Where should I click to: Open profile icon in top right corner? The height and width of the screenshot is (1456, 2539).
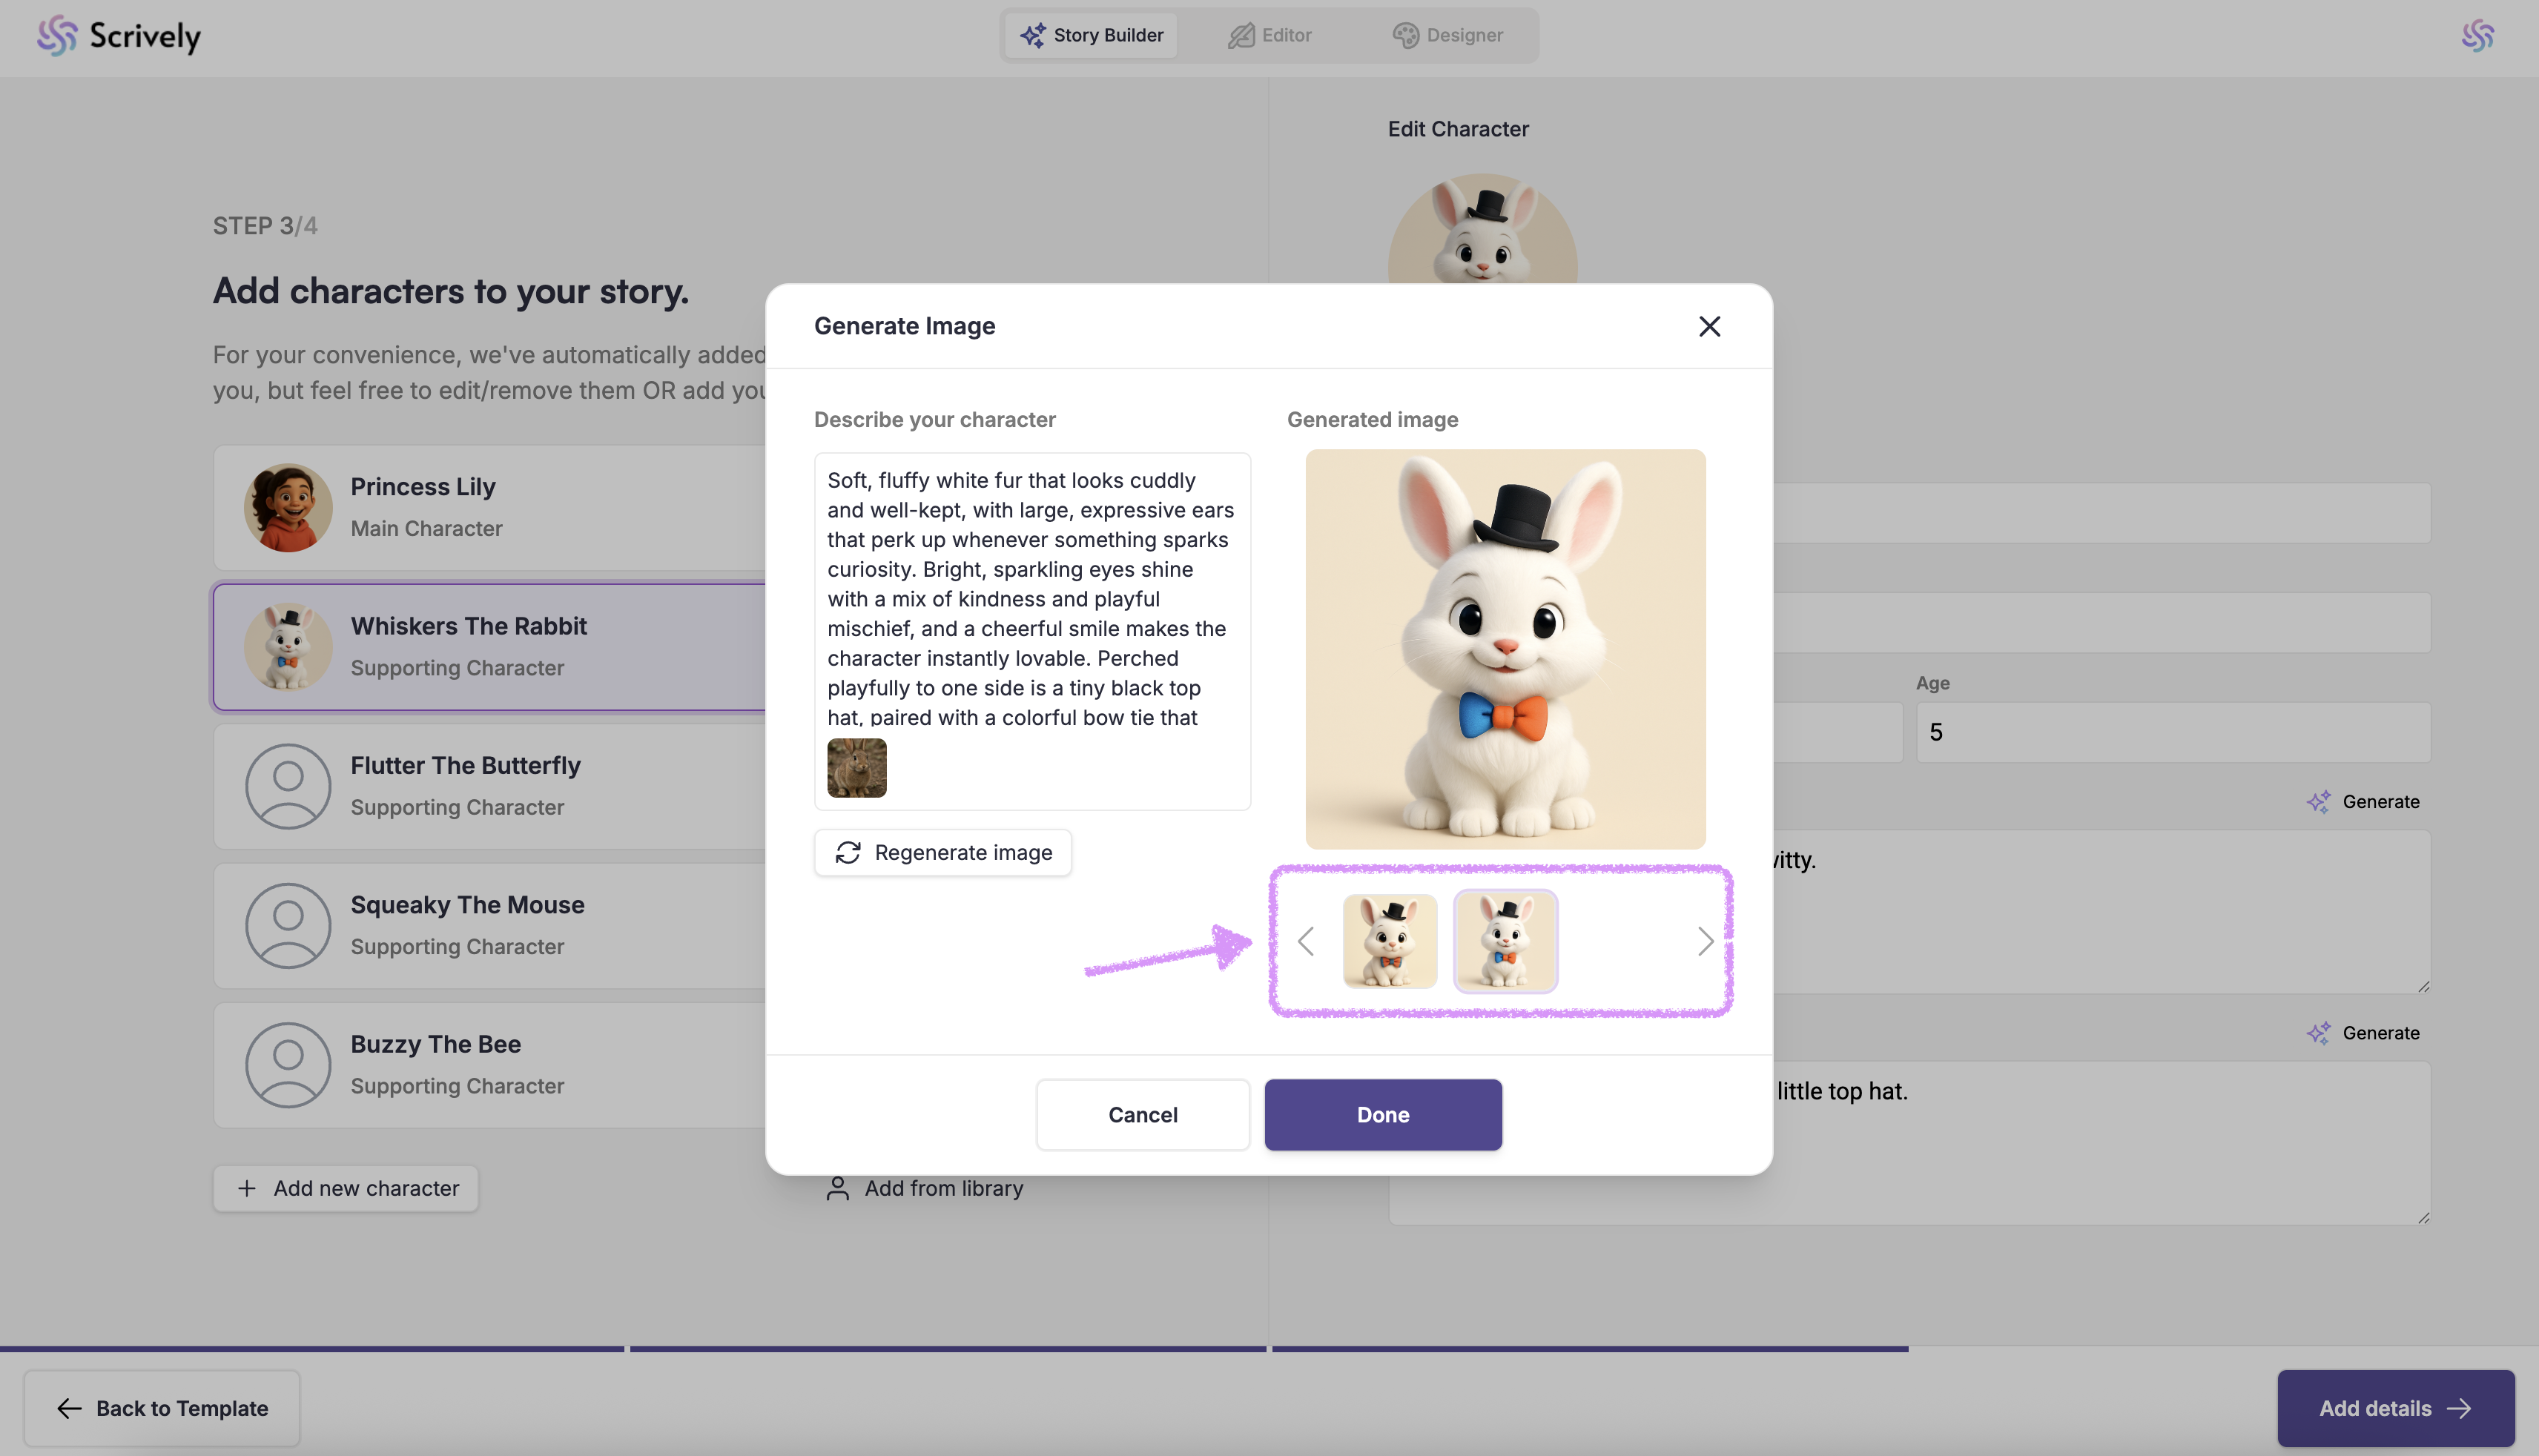2477,36
